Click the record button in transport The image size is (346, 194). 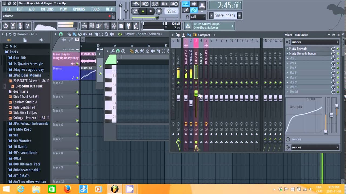pyautogui.click(x=159, y=11)
